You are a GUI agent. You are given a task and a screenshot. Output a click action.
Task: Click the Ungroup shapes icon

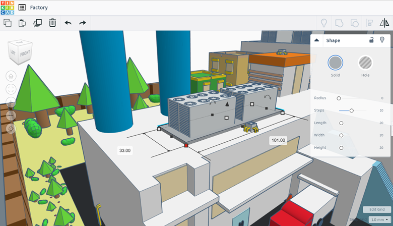(x=354, y=23)
